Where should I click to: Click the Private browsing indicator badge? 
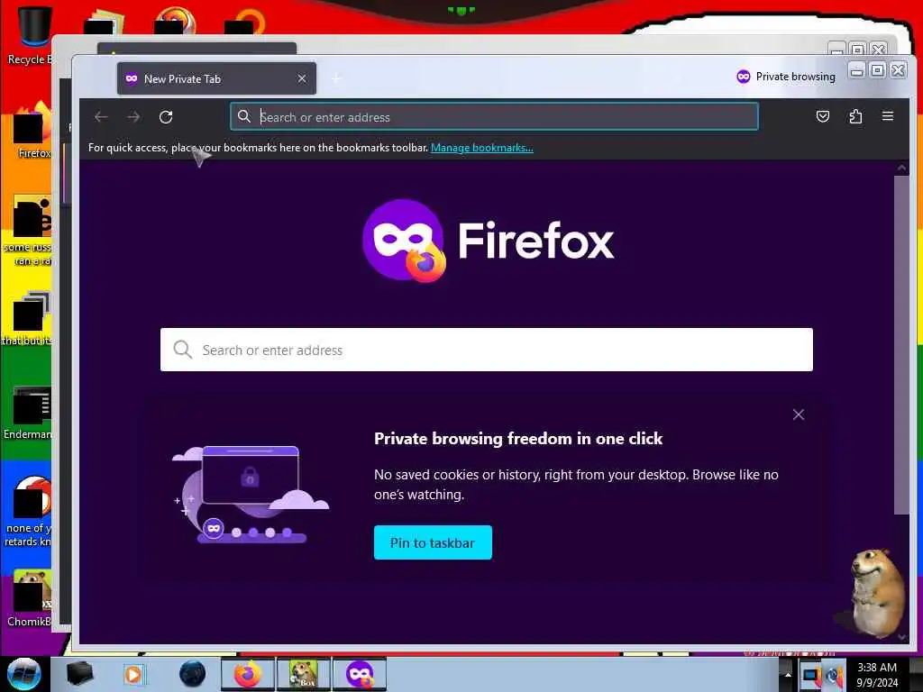(786, 77)
